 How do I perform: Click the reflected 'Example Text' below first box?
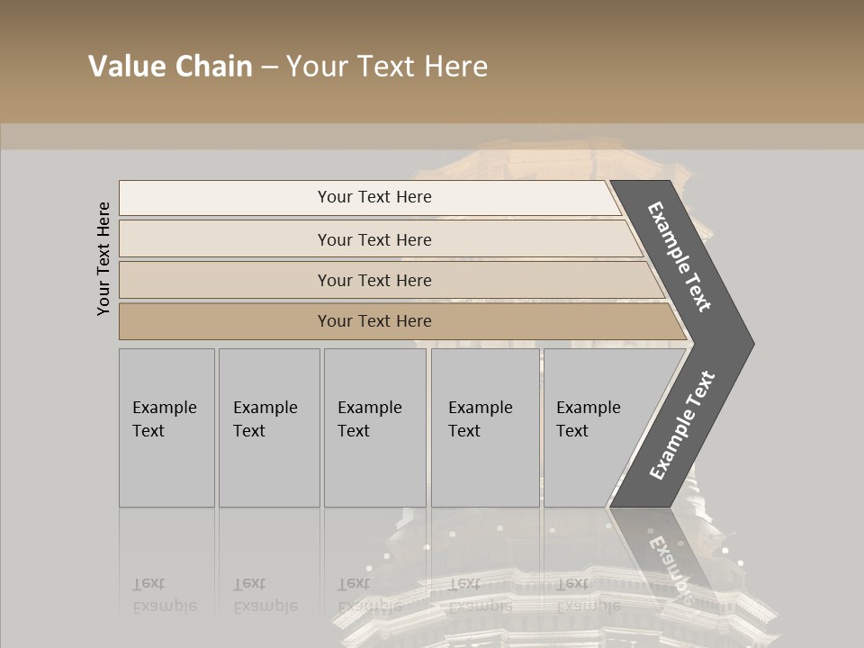[x=165, y=595]
